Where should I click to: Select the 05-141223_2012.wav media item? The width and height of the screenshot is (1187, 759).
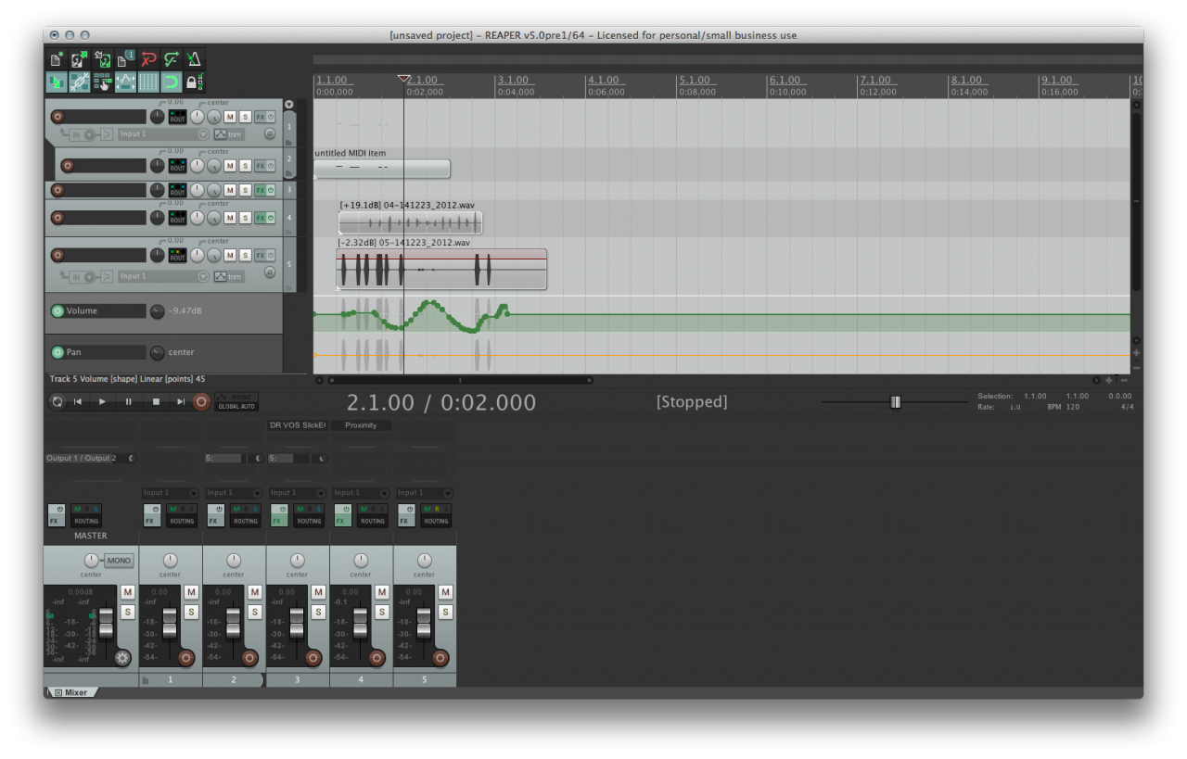[441, 270]
